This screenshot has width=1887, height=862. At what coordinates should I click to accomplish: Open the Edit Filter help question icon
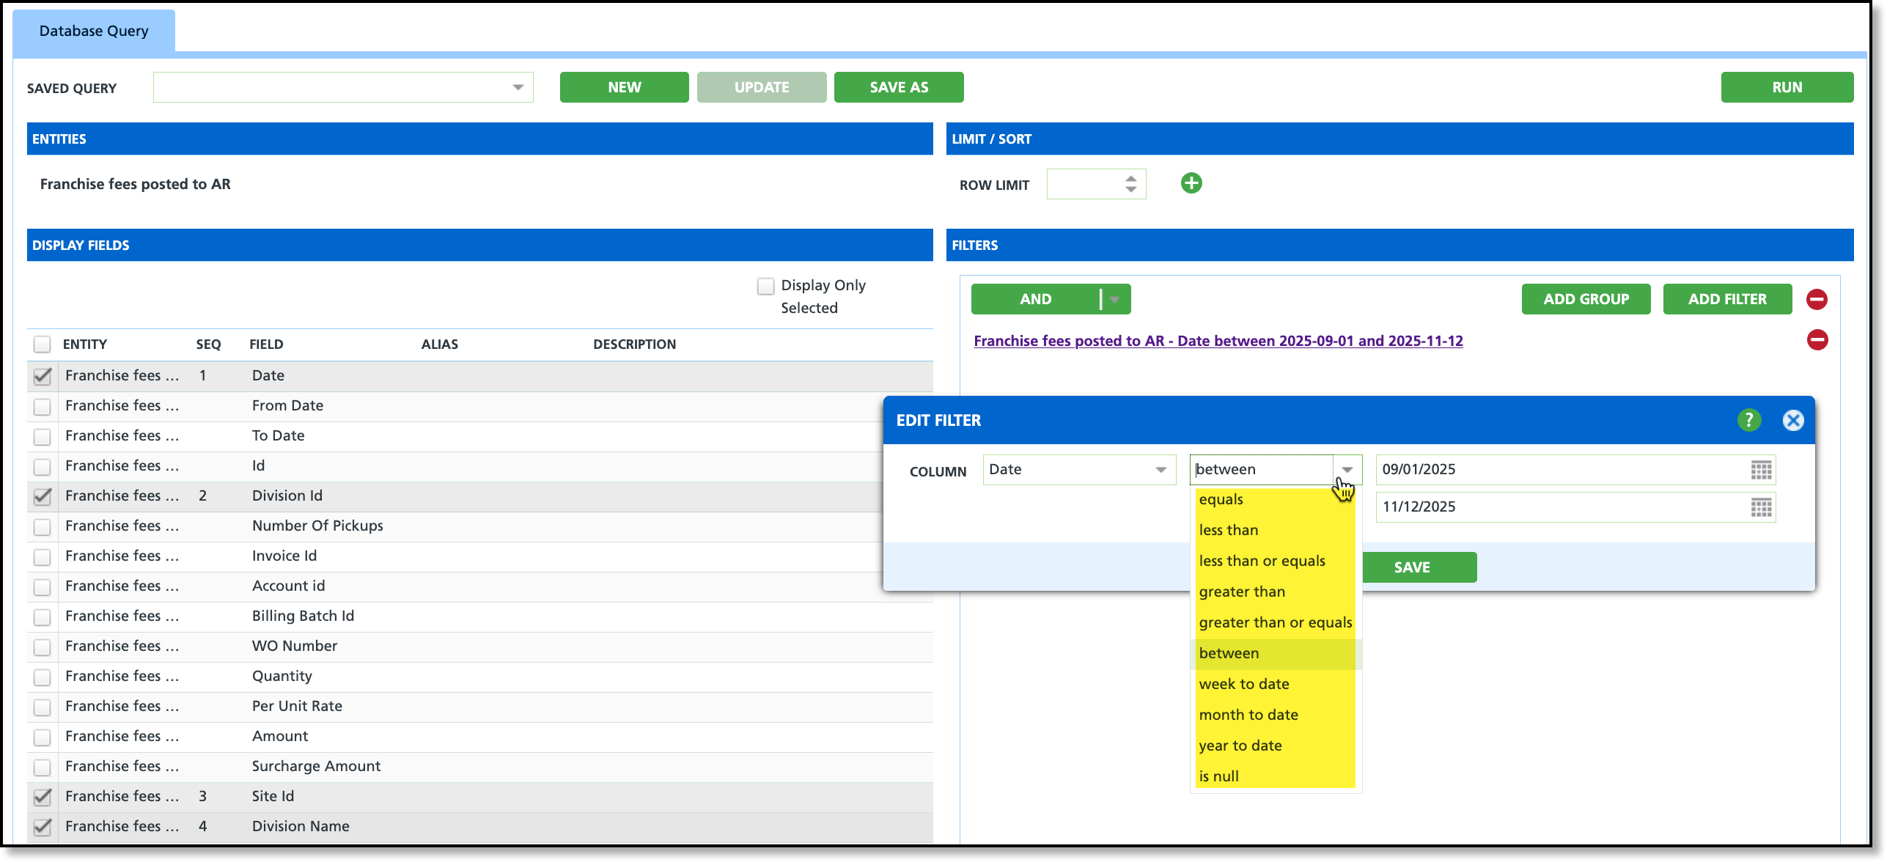1748,420
